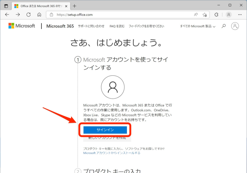Go to the browser home page
The width and height of the screenshot is (247, 173).
(x=39, y=14)
